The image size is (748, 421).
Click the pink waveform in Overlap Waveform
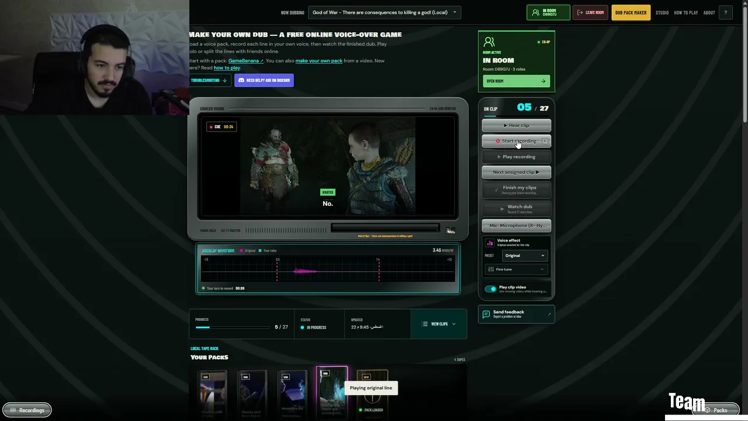(305, 271)
